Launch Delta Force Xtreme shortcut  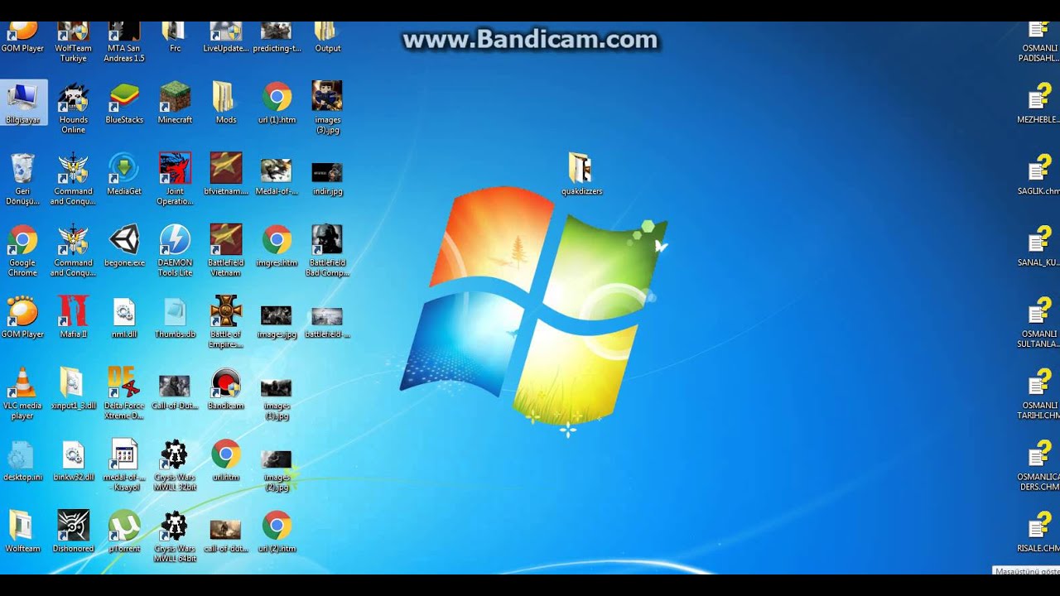124,393
